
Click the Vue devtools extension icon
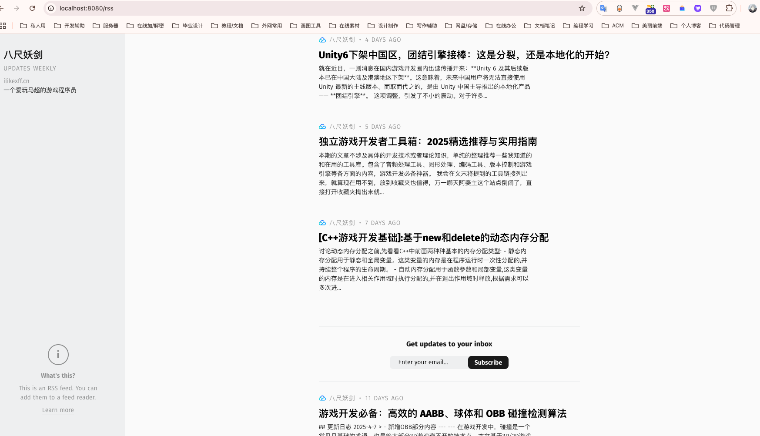pyautogui.click(x=635, y=8)
